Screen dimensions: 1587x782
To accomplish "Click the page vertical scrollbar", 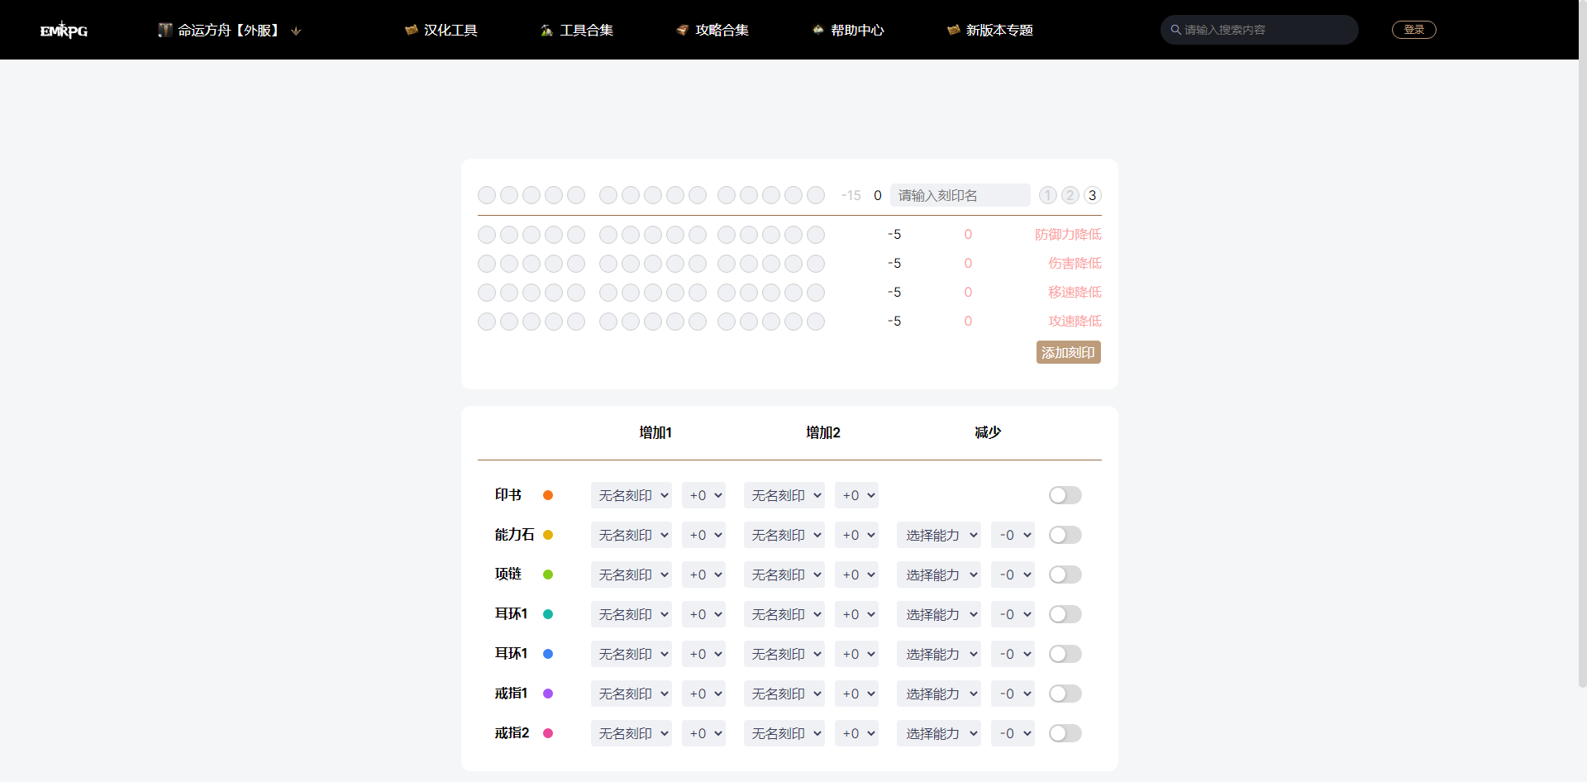I will 1582,343.
